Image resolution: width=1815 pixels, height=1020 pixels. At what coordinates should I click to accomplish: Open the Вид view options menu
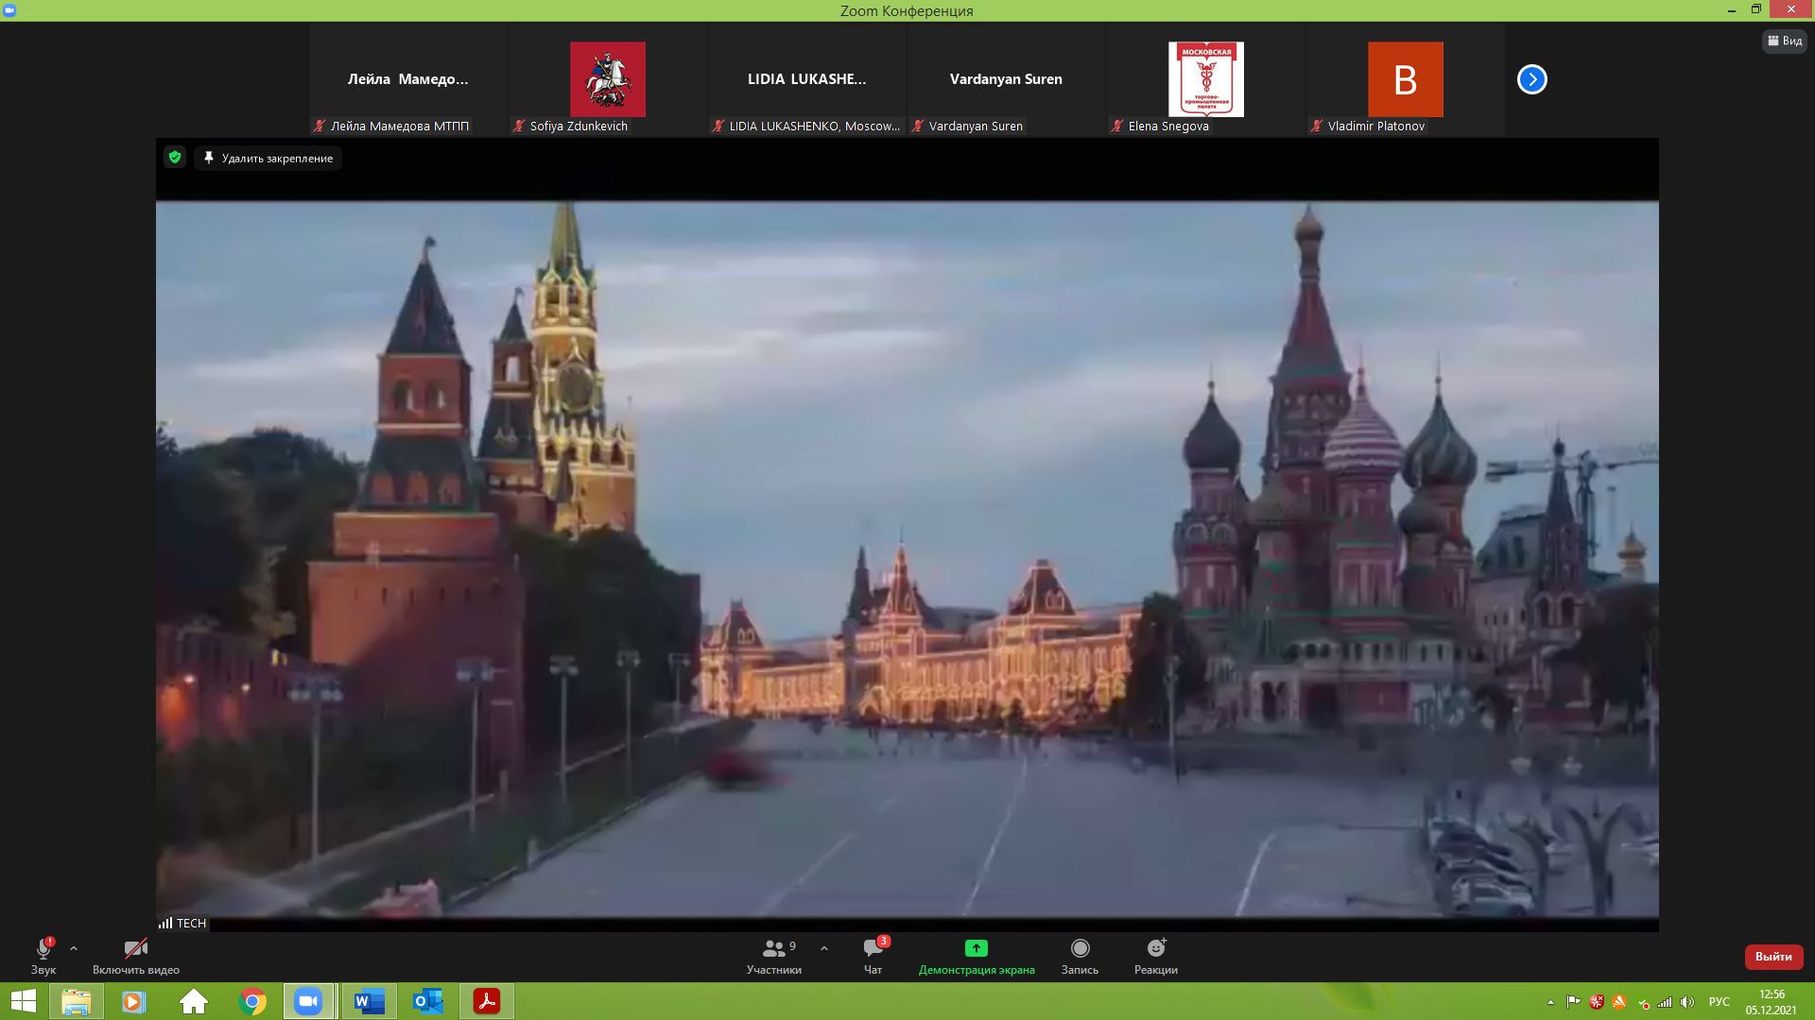[1785, 41]
